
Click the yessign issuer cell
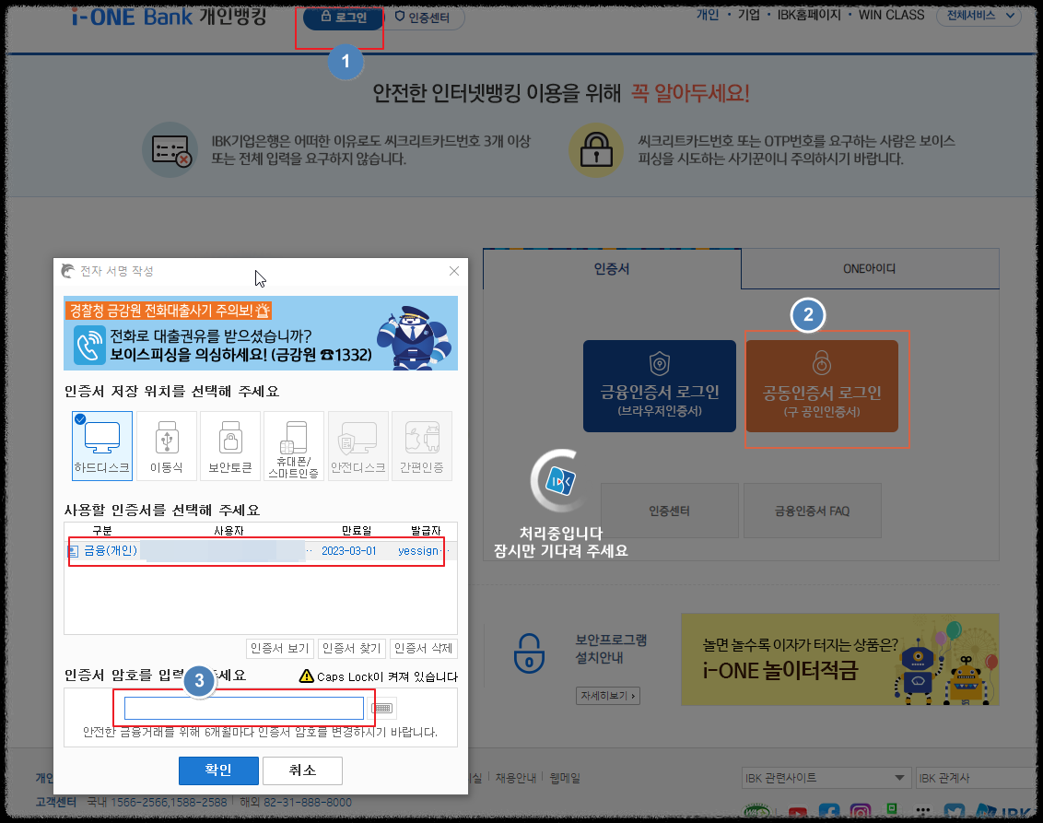click(418, 551)
